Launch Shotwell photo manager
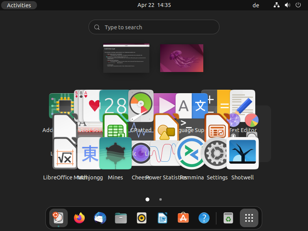The image size is (308, 231). pos(243,153)
